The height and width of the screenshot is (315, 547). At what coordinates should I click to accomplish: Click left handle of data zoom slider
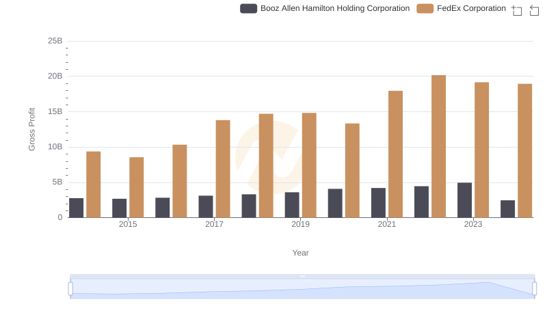pos(70,289)
